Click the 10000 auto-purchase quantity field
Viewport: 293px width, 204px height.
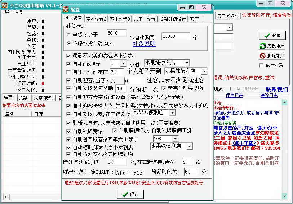pos(176,36)
